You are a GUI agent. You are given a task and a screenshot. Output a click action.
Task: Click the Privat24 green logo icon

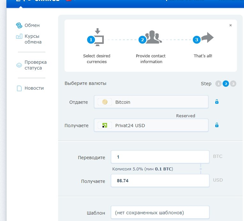point(105,125)
